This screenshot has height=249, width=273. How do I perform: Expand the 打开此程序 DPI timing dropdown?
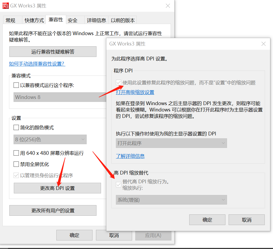pos(171,143)
